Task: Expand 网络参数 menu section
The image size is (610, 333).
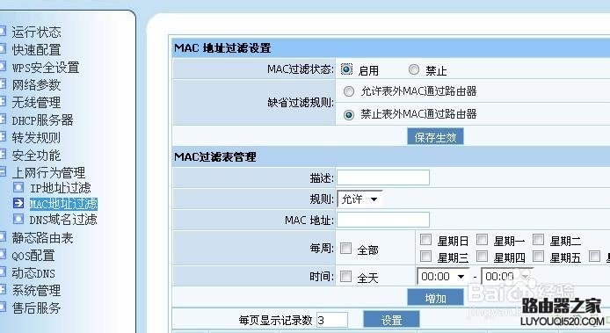Action: tap(36, 85)
